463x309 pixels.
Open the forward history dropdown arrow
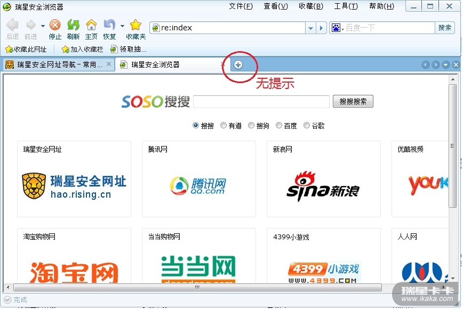tap(43, 26)
